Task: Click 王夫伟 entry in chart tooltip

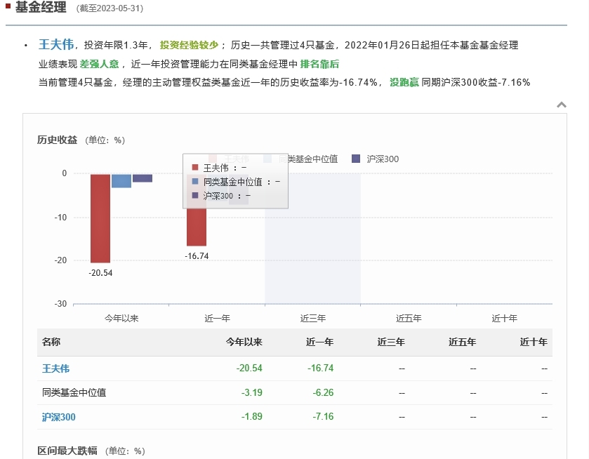Action: point(219,168)
